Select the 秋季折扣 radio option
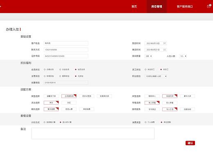Viewport: 213px width, 160px height. 49,76
